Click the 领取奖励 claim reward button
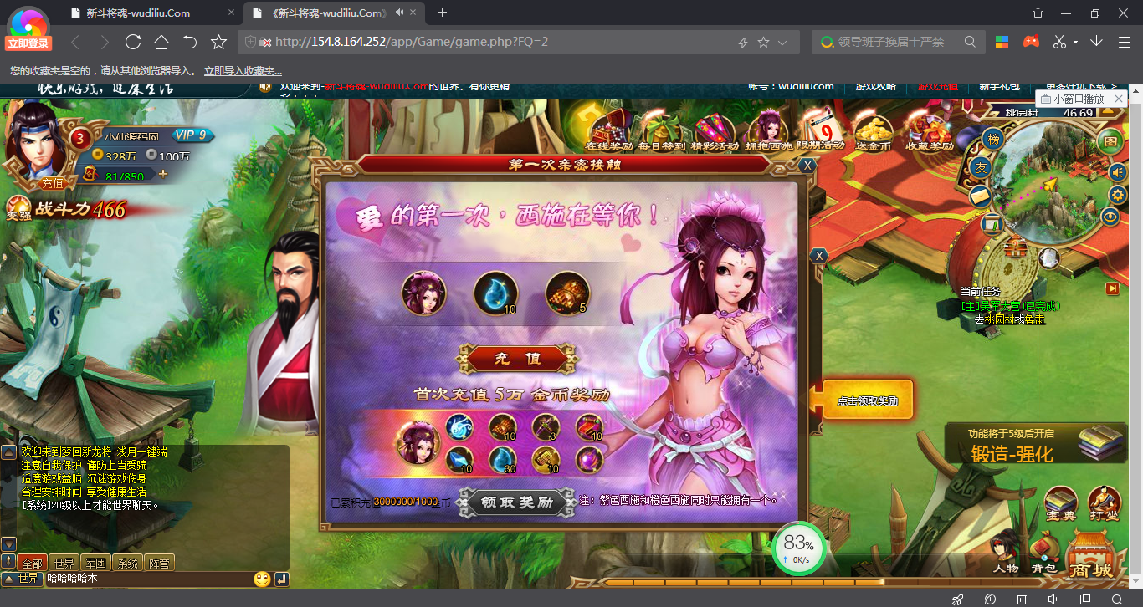The width and height of the screenshot is (1143, 607). (x=517, y=502)
